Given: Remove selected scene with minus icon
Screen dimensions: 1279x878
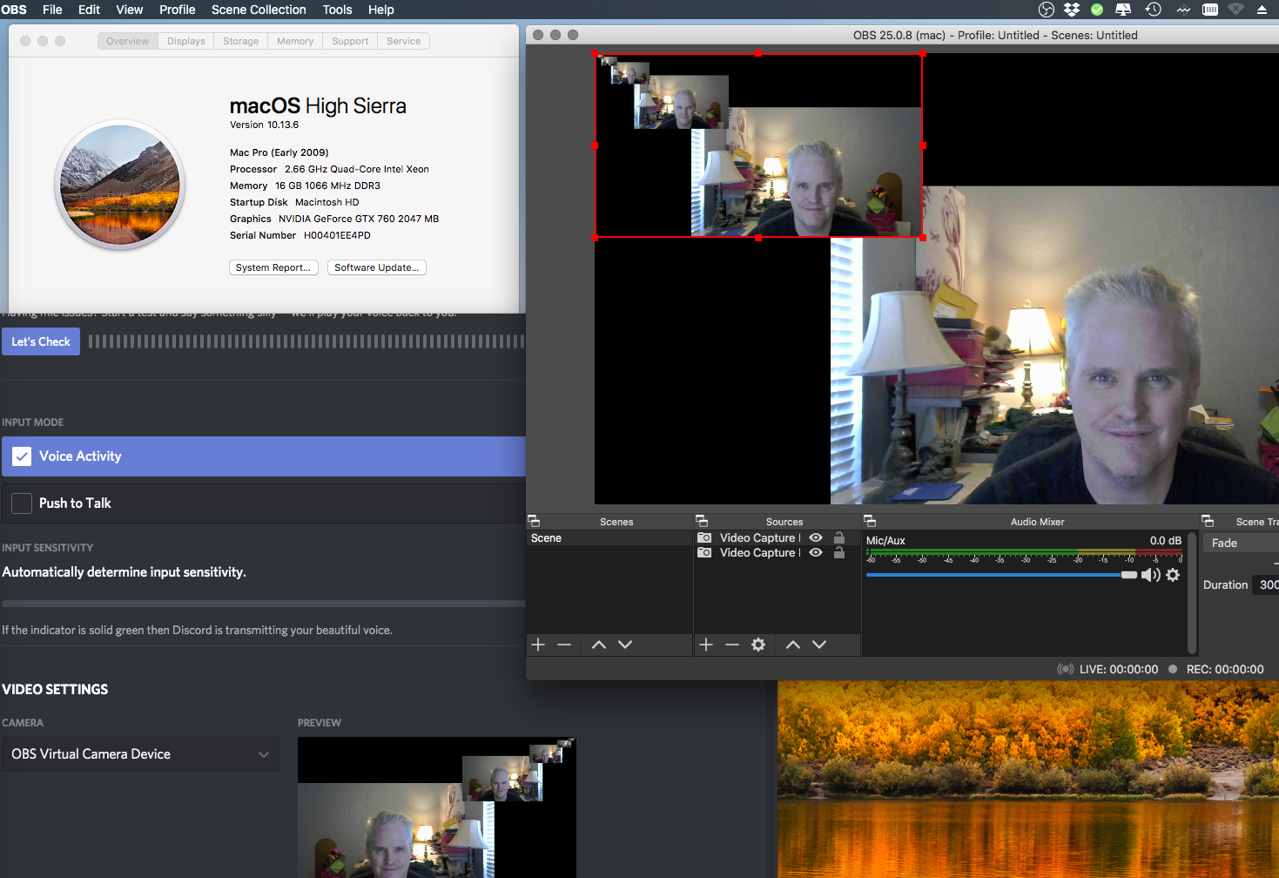Looking at the screenshot, I should tap(564, 645).
